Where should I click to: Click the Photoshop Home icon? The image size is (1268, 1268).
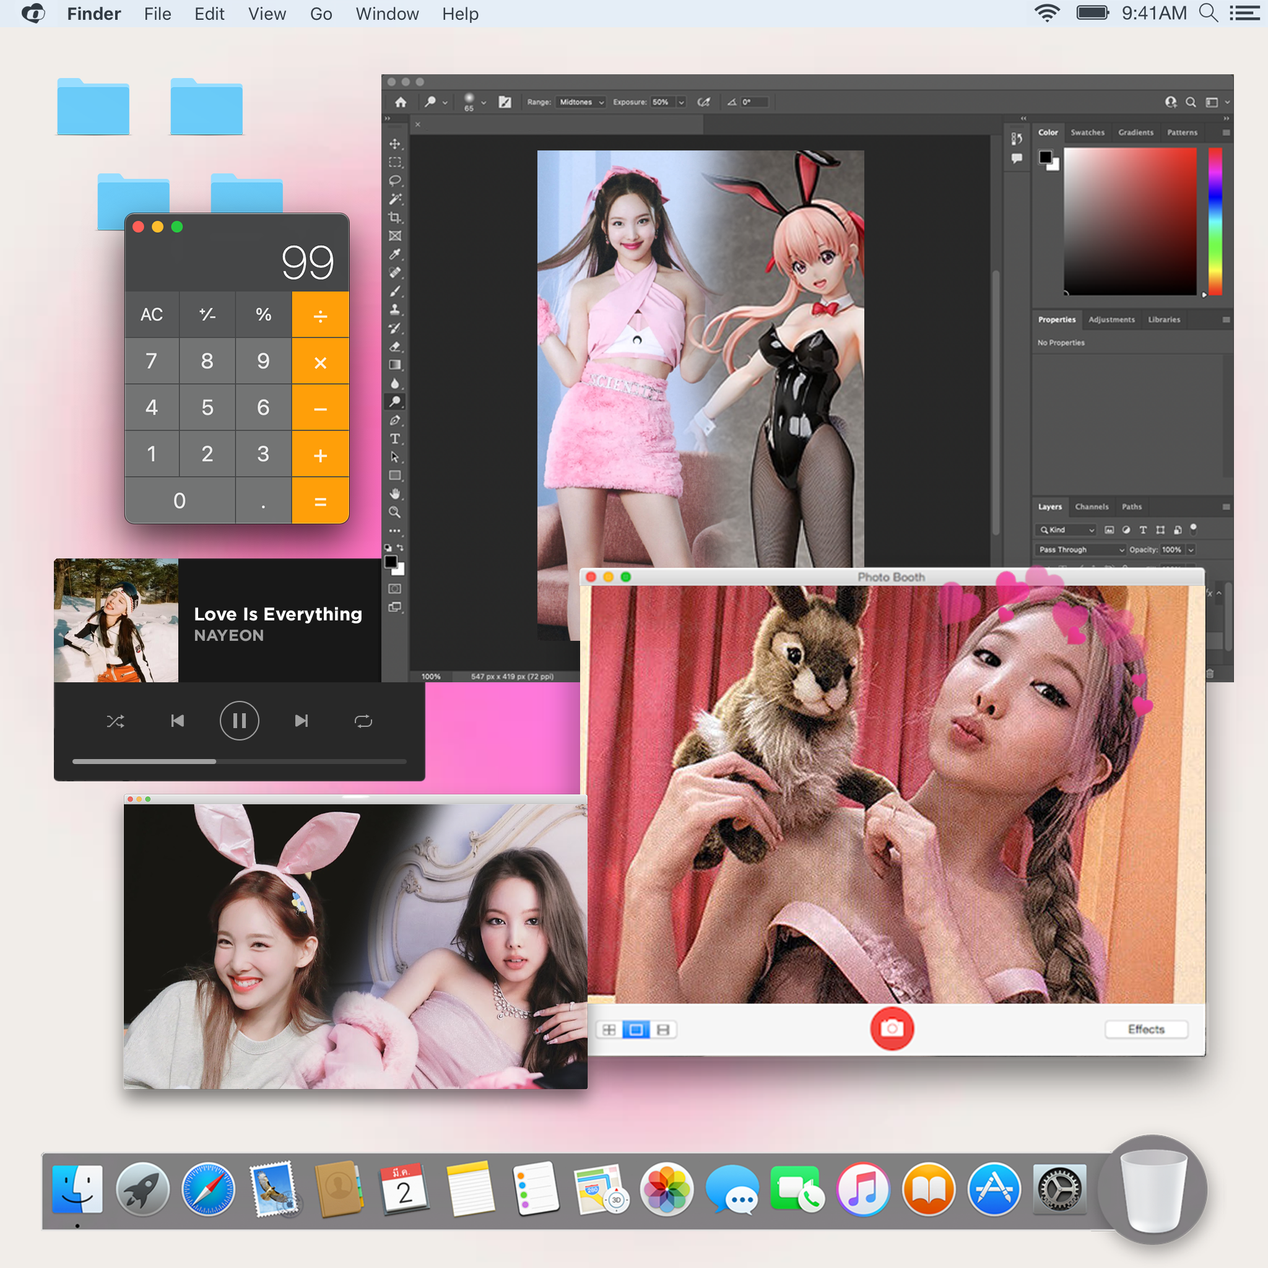(401, 102)
